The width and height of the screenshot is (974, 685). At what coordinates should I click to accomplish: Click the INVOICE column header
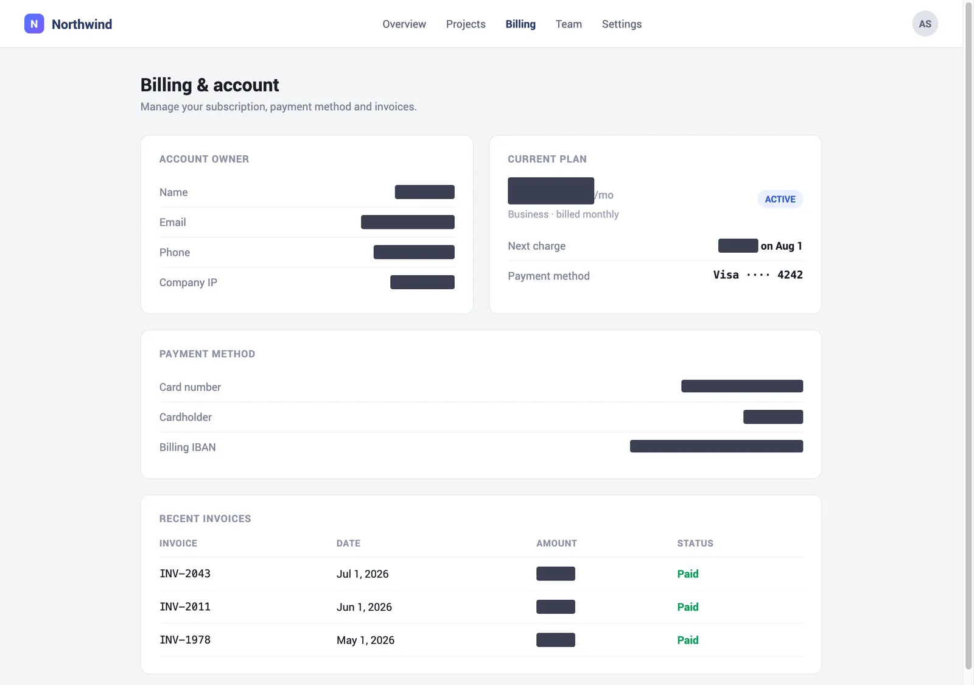click(x=178, y=543)
